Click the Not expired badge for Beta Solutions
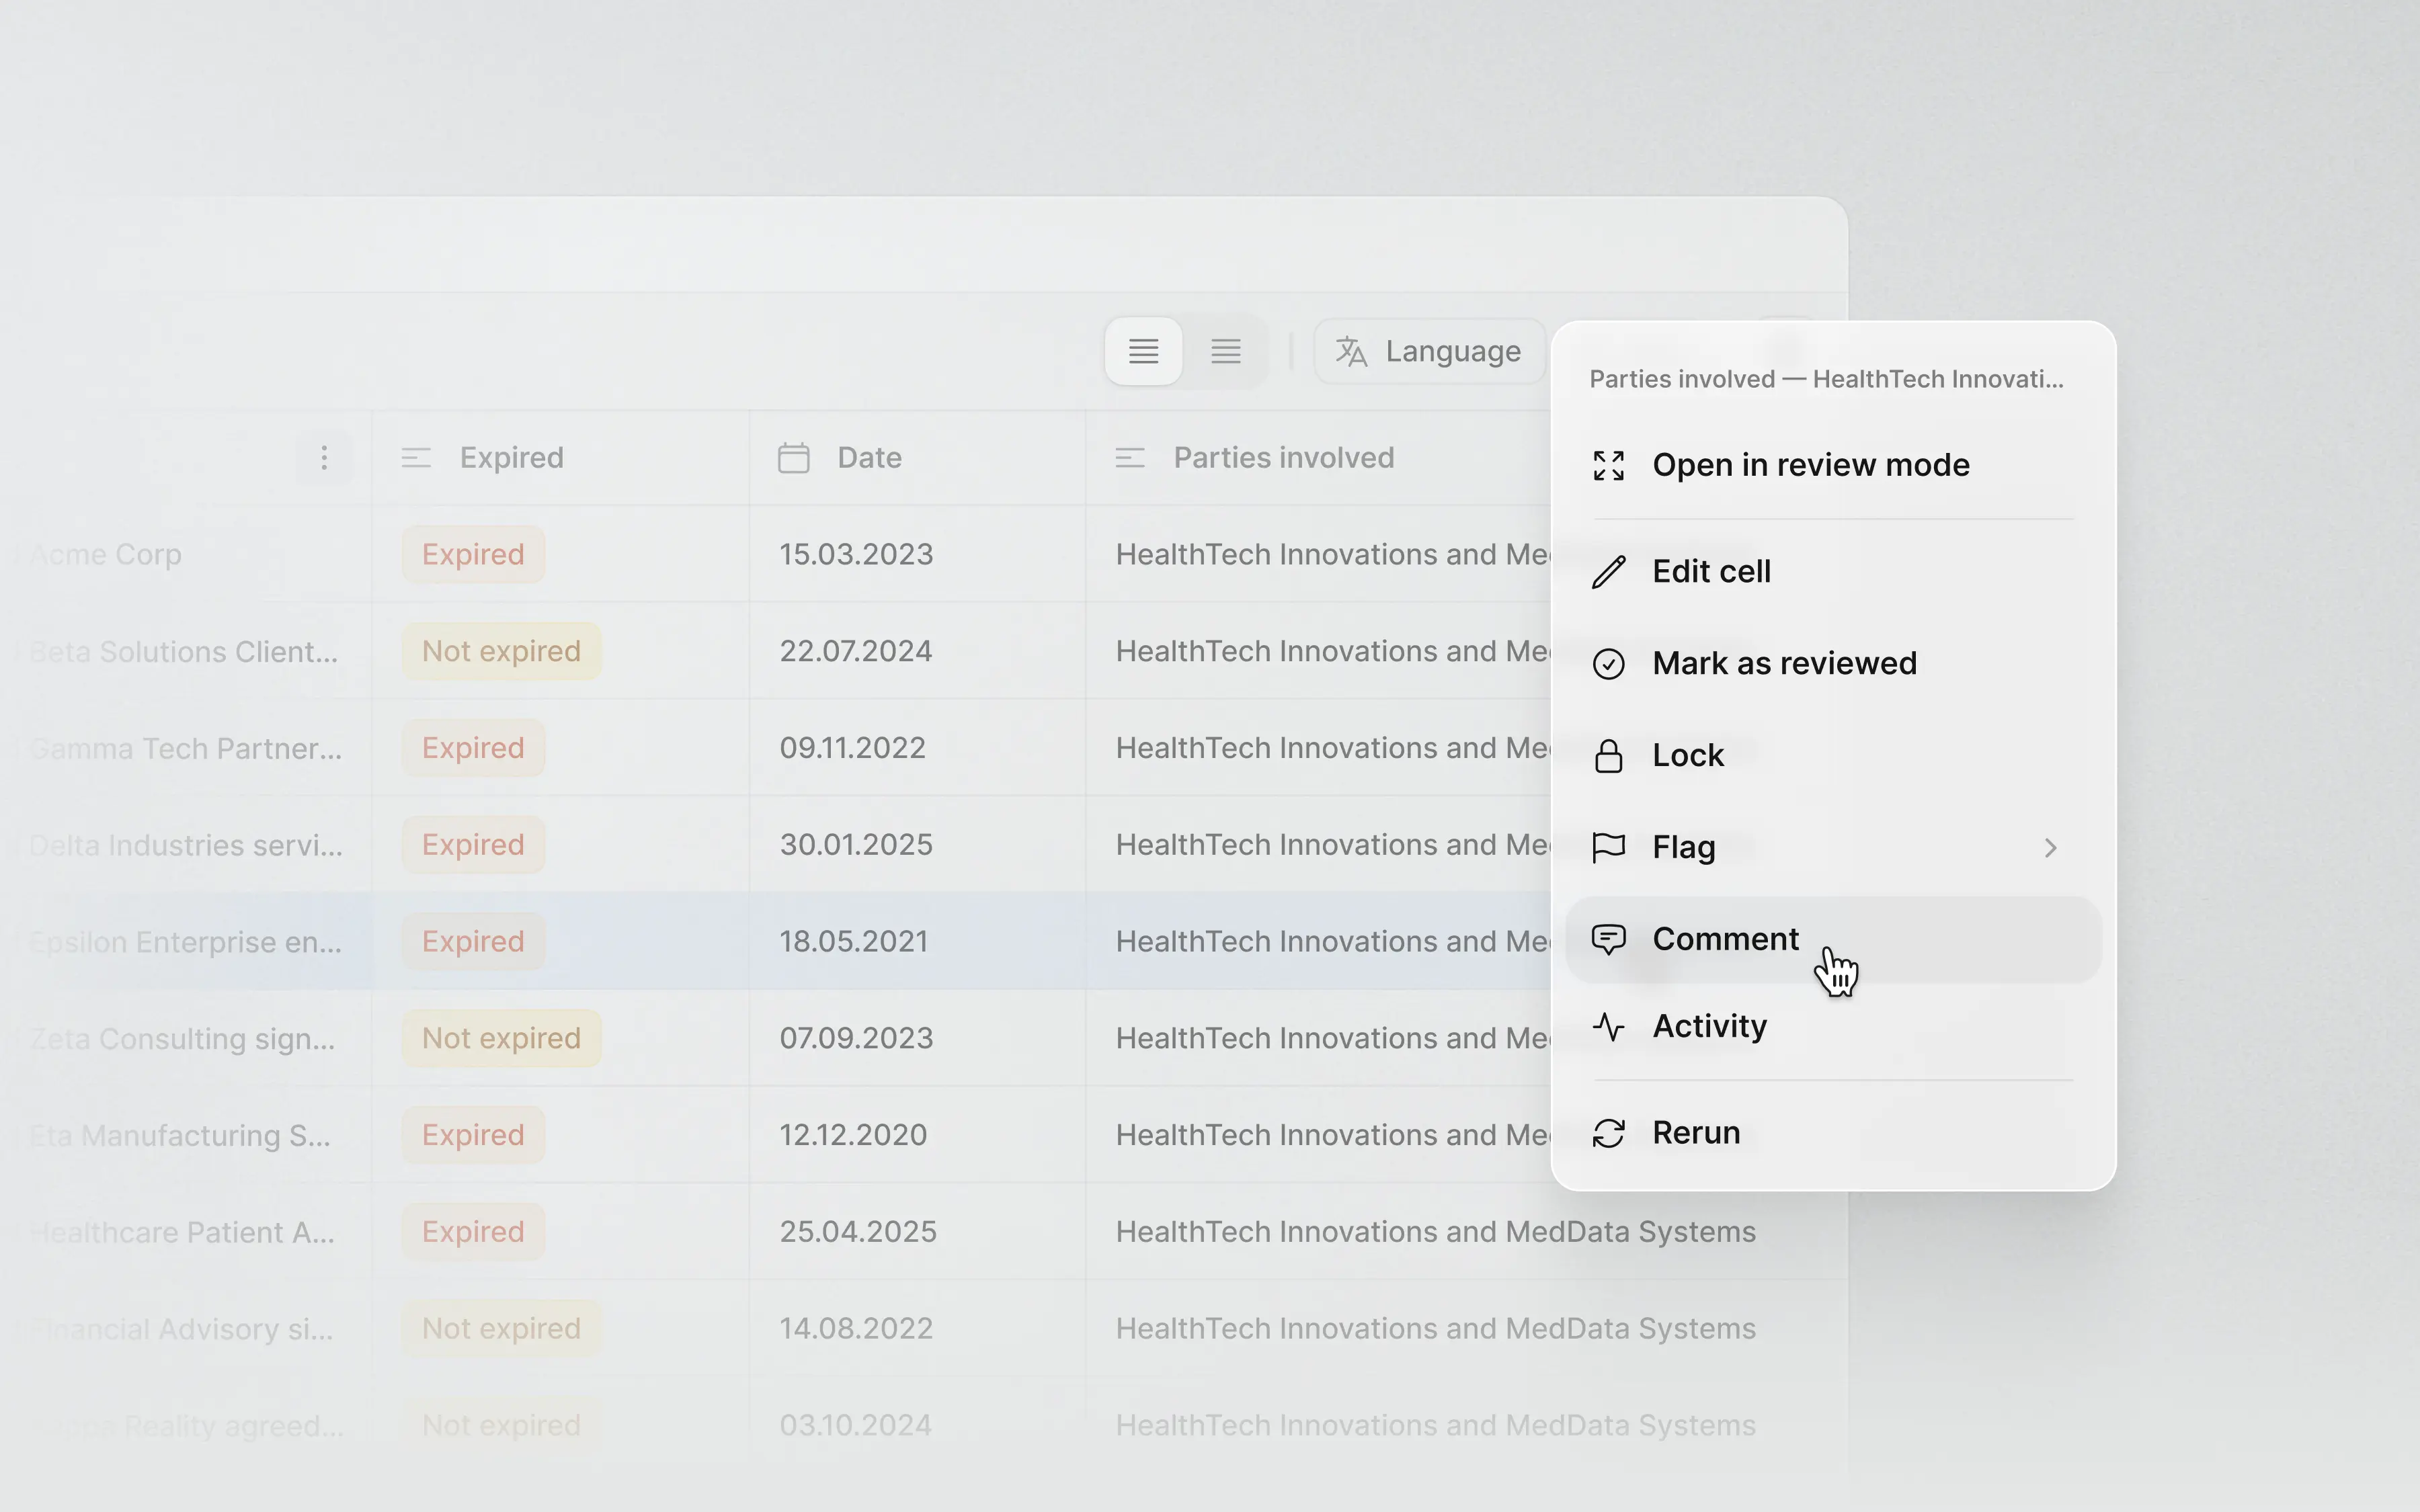 (501, 652)
